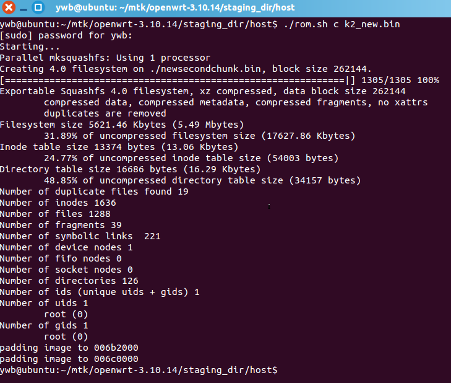This screenshot has height=383, width=451.
Task: Click the "Number of directories 126" line
Action: point(69,281)
